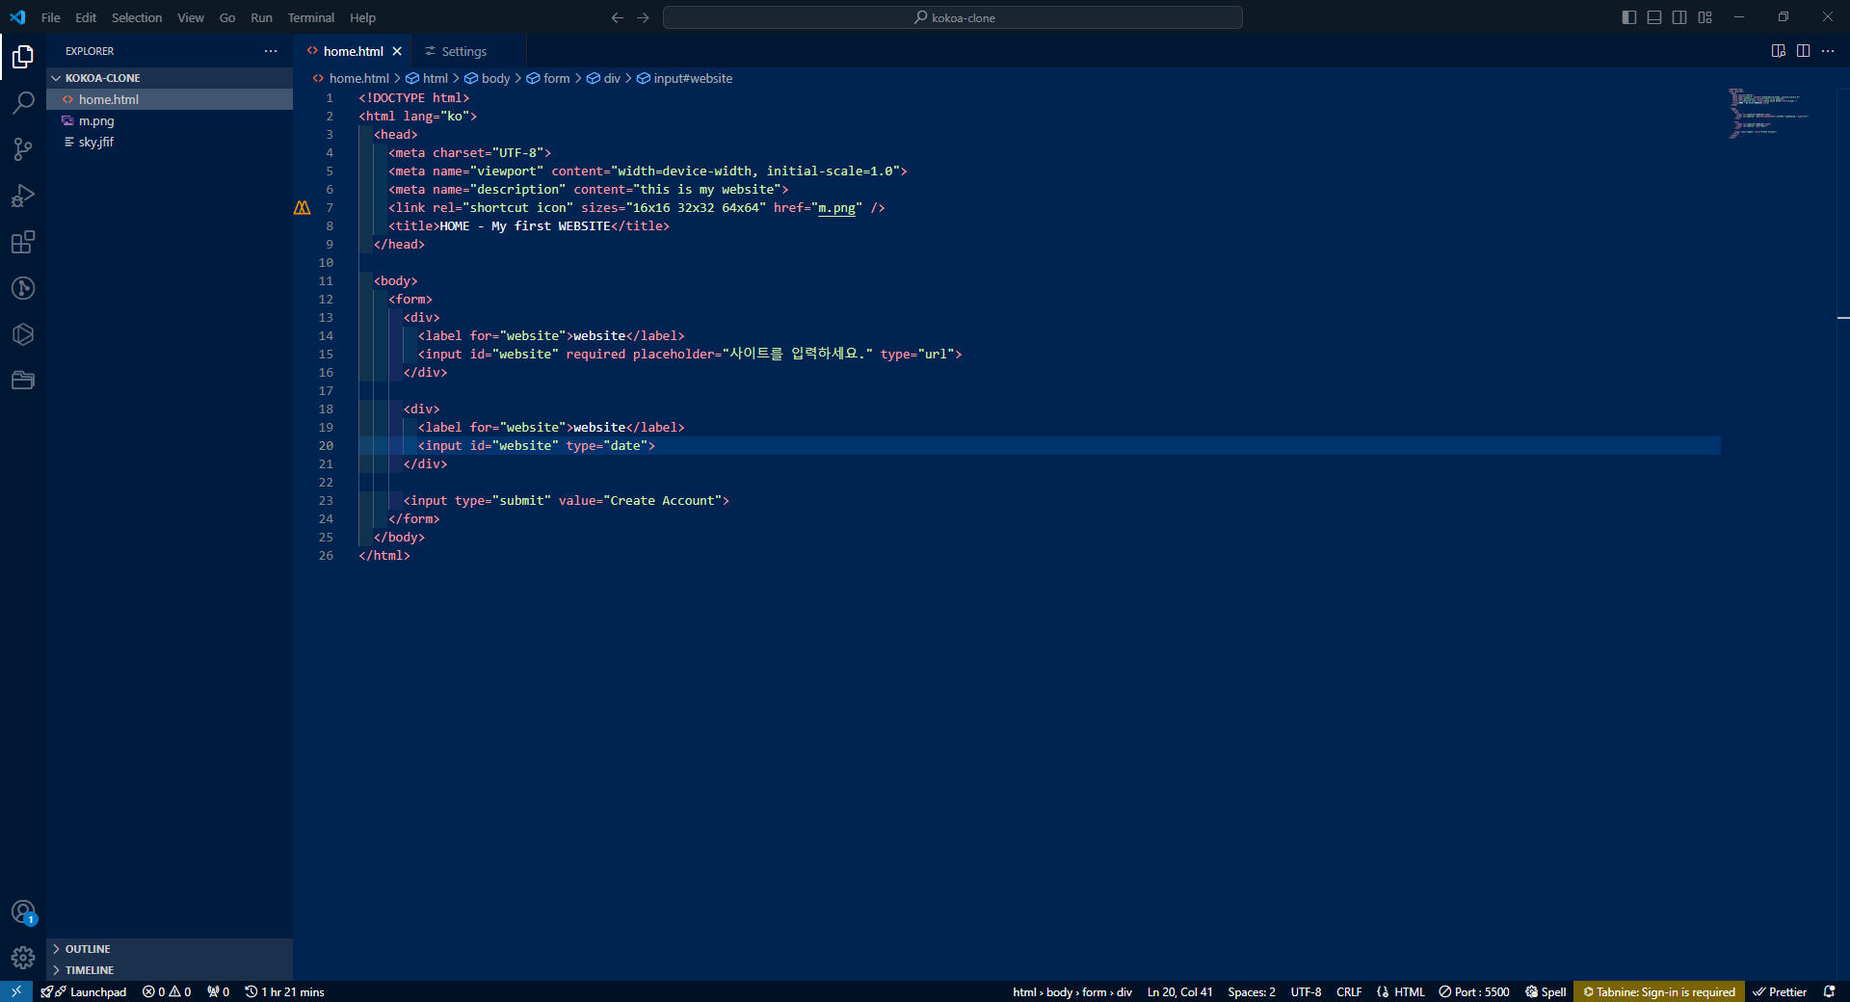Click the input#website breadcrumb segment
The height and width of the screenshot is (1002, 1850).
point(684,78)
